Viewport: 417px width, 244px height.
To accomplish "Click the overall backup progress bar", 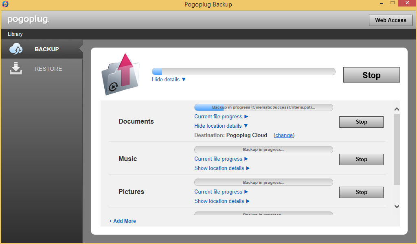I will click(x=244, y=72).
